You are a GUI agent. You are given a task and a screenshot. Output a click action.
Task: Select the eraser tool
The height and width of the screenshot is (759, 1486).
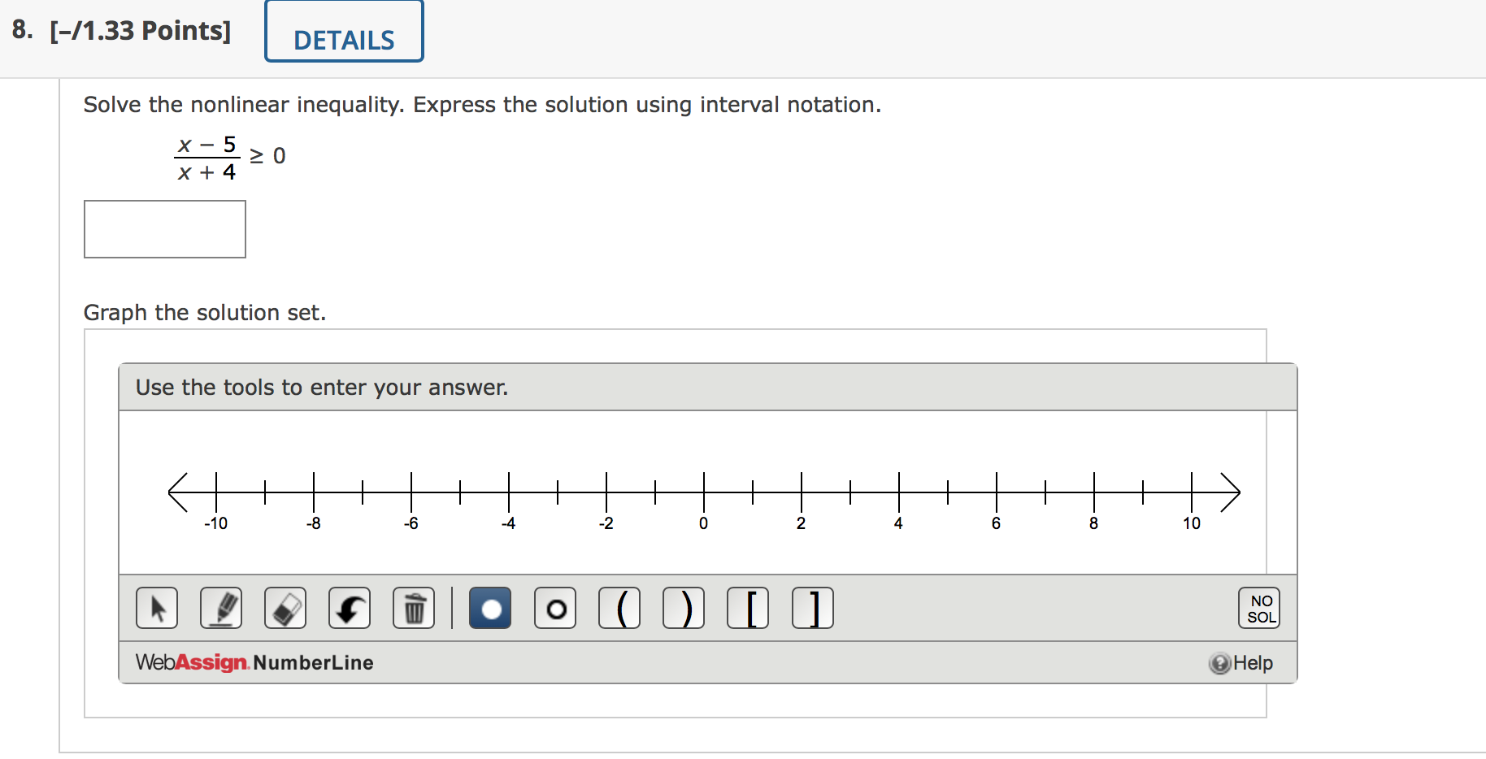[x=285, y=608]
